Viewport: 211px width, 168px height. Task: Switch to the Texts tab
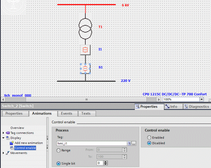point(86,113)
